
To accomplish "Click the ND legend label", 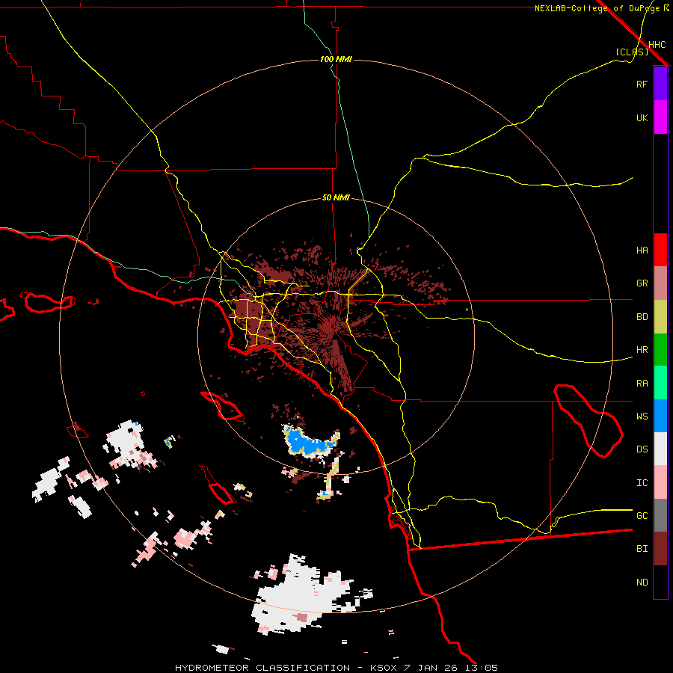I will tap(642, 583).
